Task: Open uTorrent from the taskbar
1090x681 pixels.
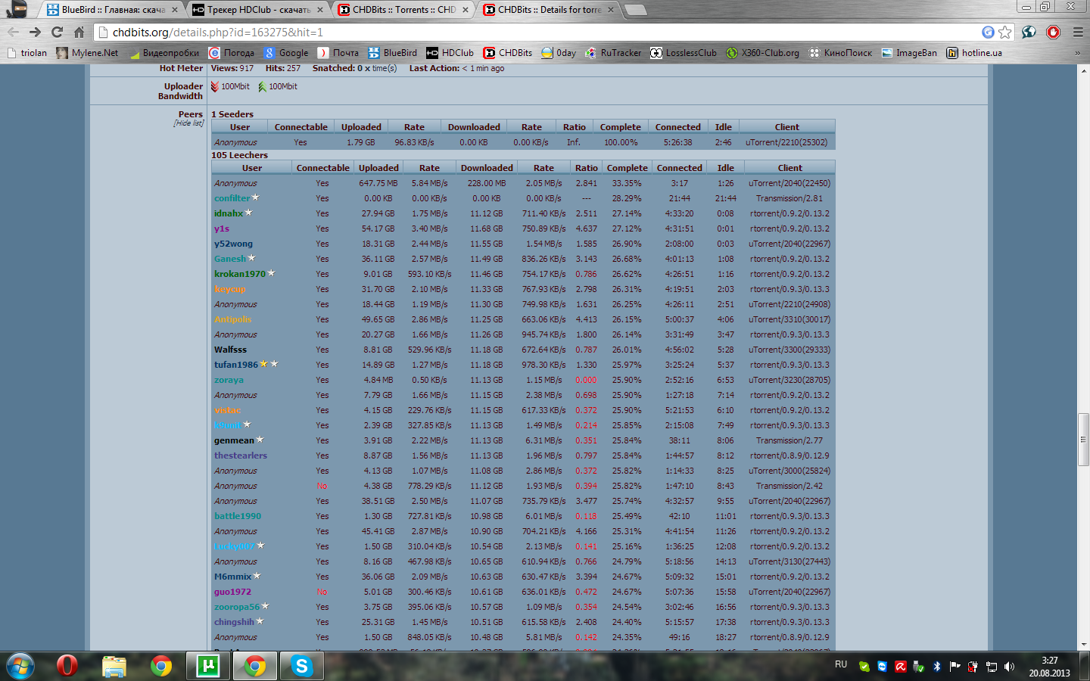Action: 207,666
